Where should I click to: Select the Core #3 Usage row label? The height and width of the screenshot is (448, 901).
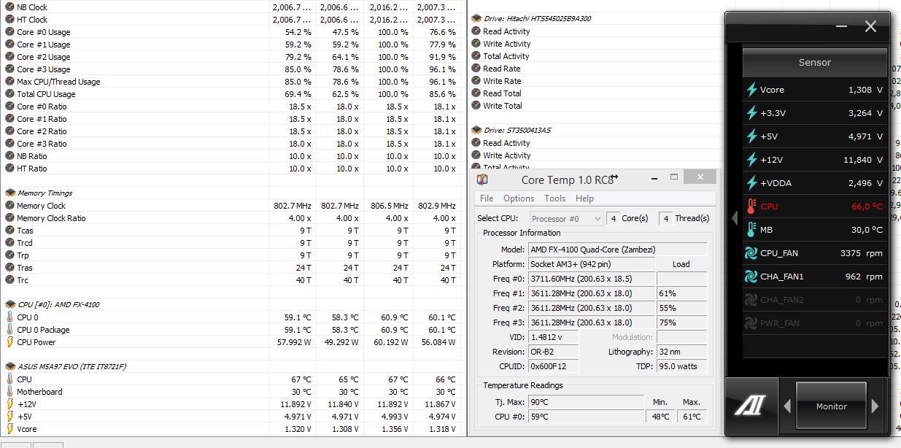pos(44,69)
